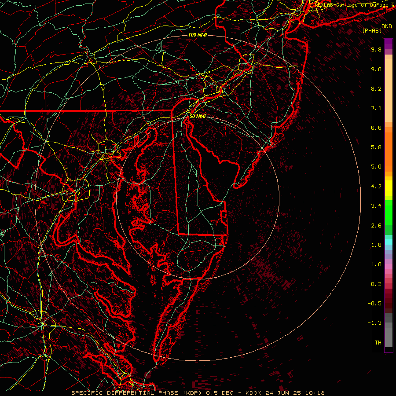Click the "10:18" time stamp

click(315, 393)
